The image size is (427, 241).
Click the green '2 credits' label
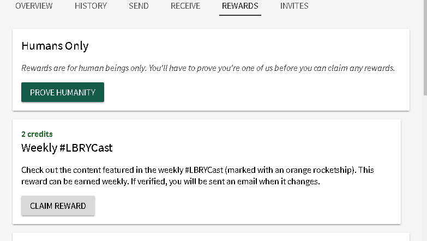[x=37, y=134]
